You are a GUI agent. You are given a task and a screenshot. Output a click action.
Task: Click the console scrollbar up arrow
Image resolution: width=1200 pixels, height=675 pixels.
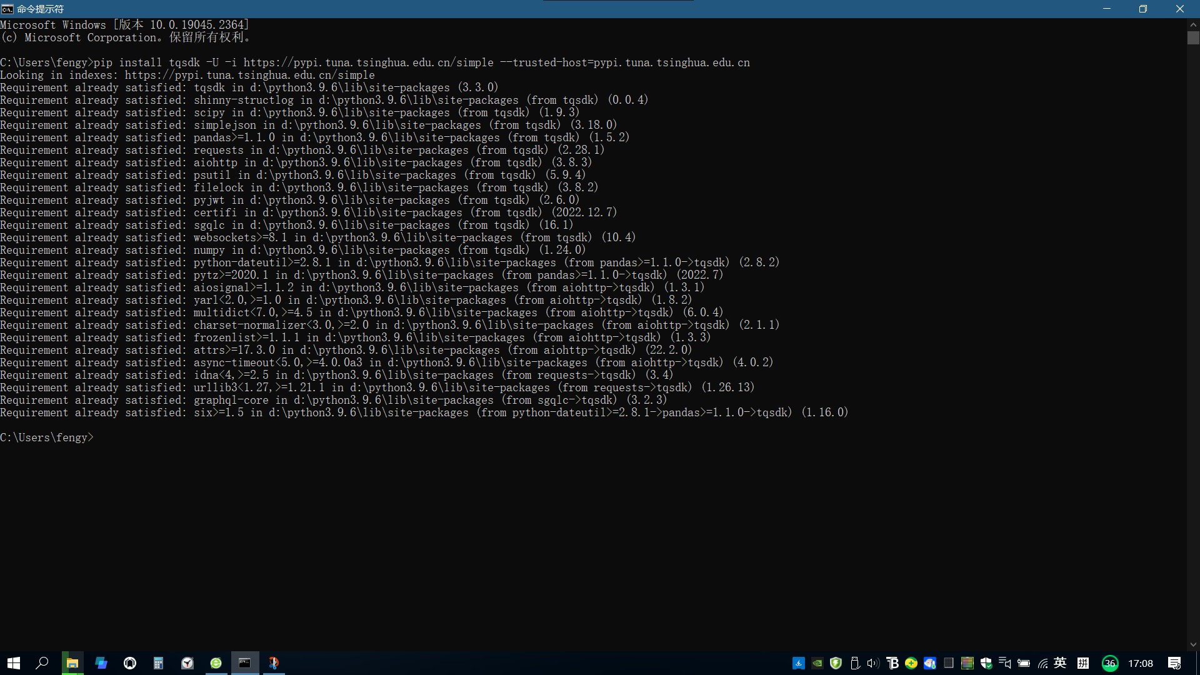[1193, 24]
